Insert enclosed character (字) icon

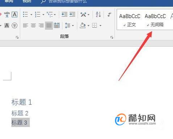tap(14, 25)
